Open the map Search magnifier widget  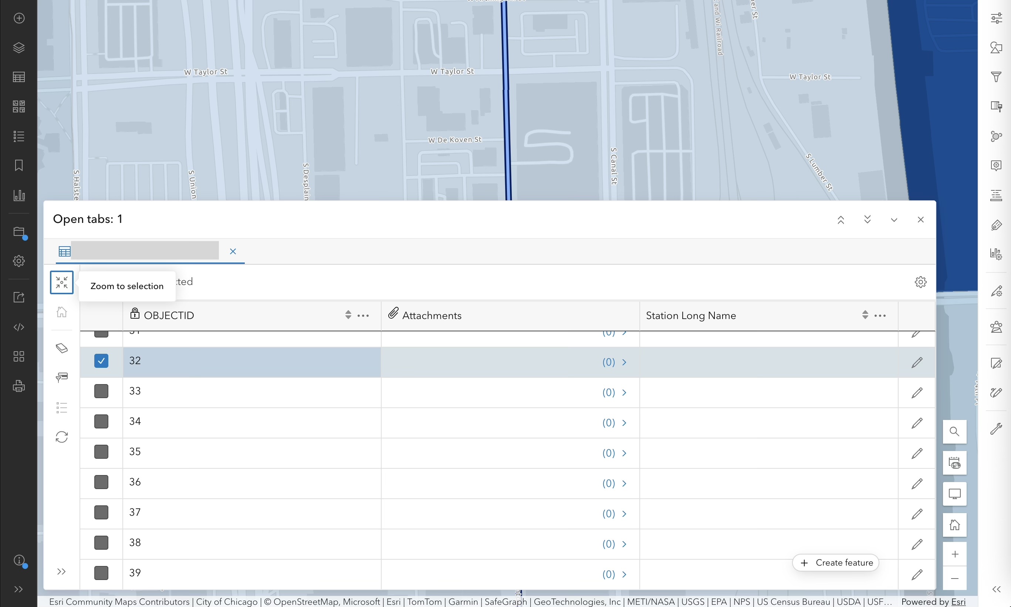point(954,431)
